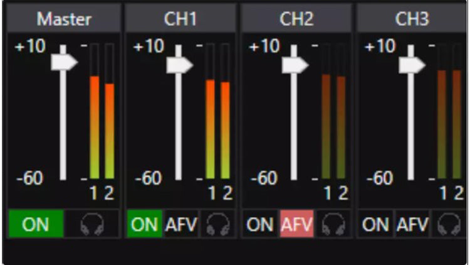Screen dimensions: 470x265
Task: Select the CH2 channel title
Action: coord(296,19)
